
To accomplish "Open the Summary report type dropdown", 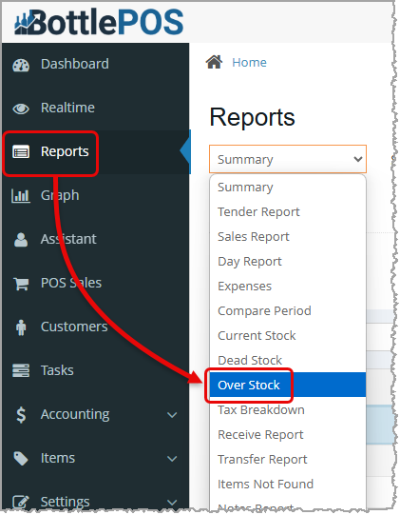I will tap(288, 159).
